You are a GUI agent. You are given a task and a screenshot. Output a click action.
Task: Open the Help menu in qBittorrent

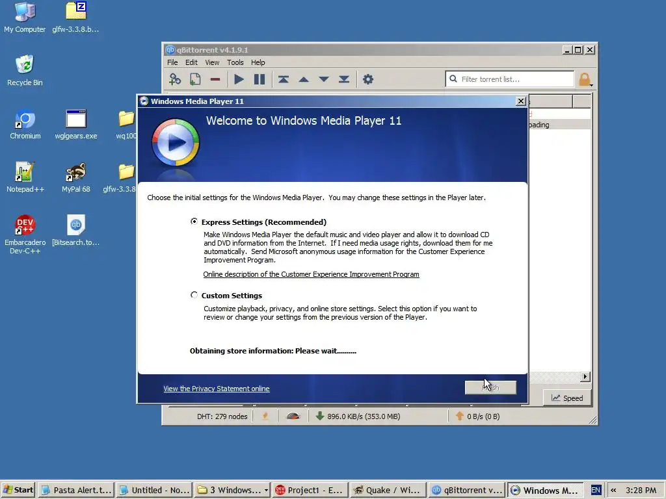[258, 62]
